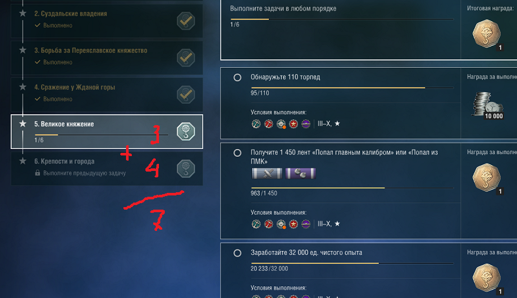This screenshot has width=517, height=298.
Task: Click the locked reward badge for Крепости и города
Action: pyautogui.click(x=186, y=169)
